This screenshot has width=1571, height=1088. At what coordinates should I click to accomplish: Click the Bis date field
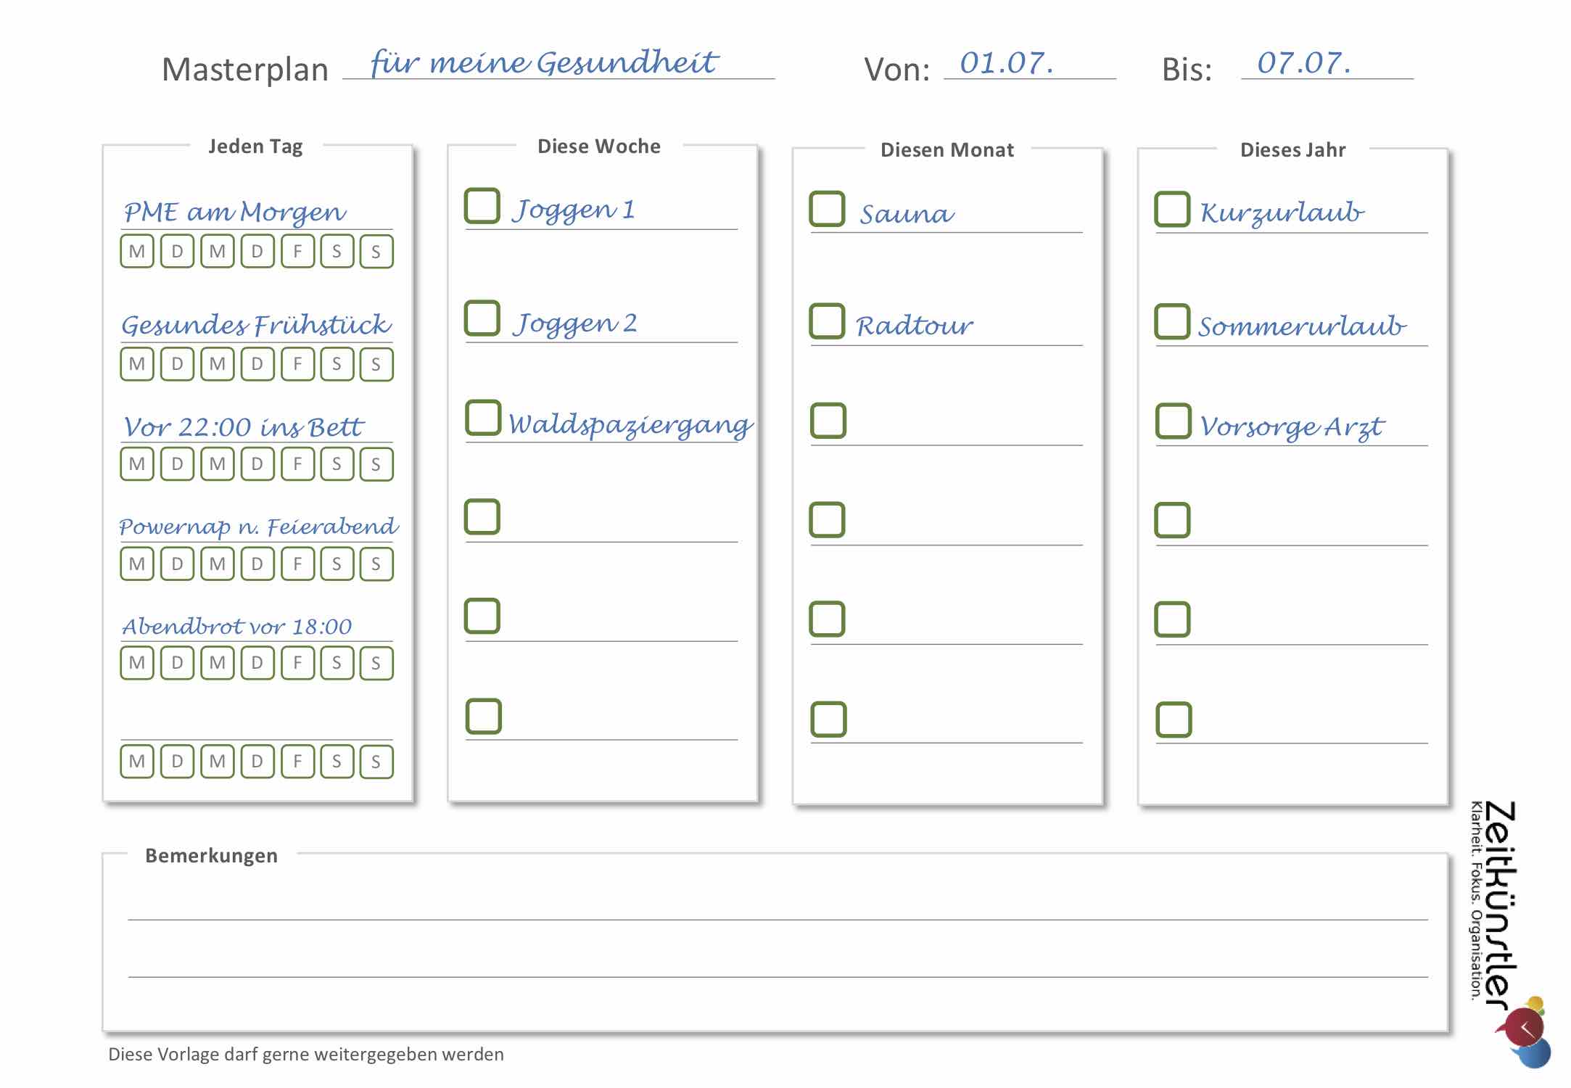(1327, 64)
